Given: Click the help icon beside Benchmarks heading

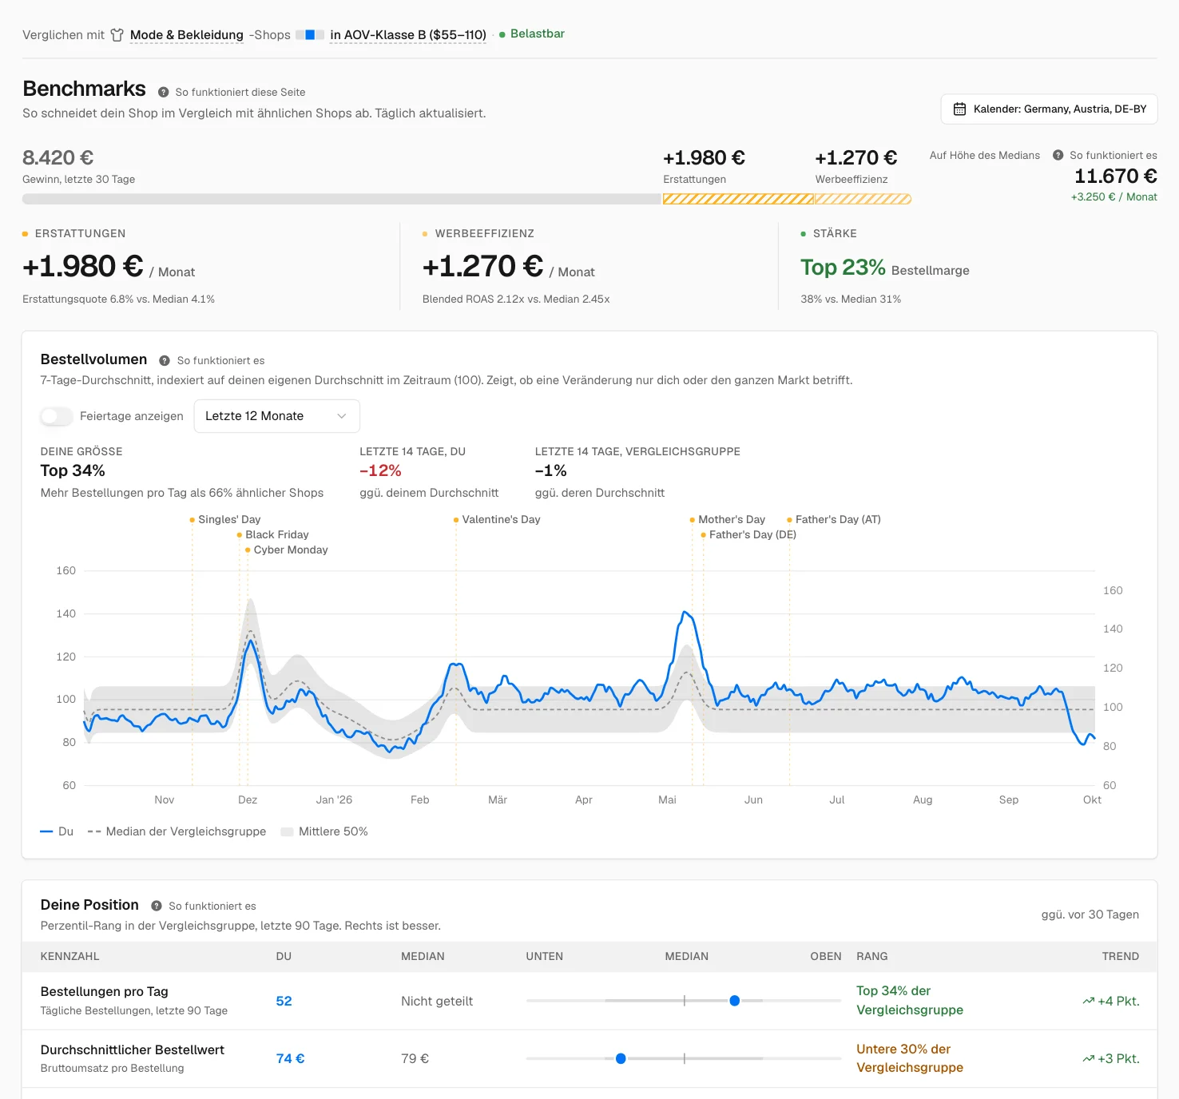Looking at the screenshot, I should click(x=163, y=92).
